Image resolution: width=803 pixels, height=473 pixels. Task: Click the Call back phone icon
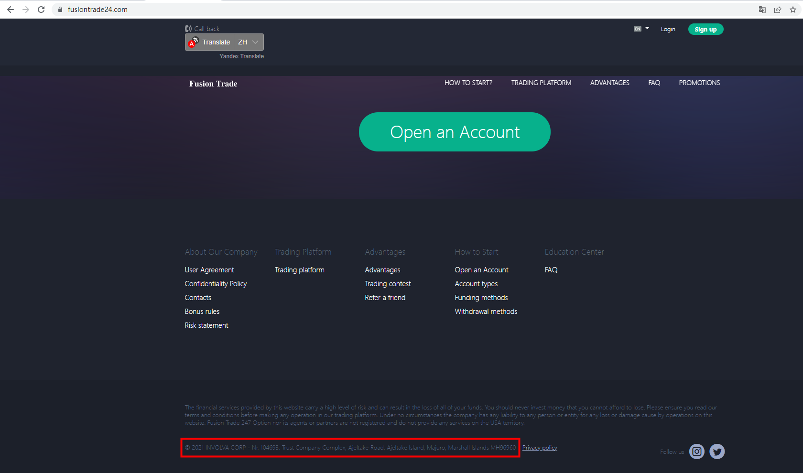[x=188, y=29]
